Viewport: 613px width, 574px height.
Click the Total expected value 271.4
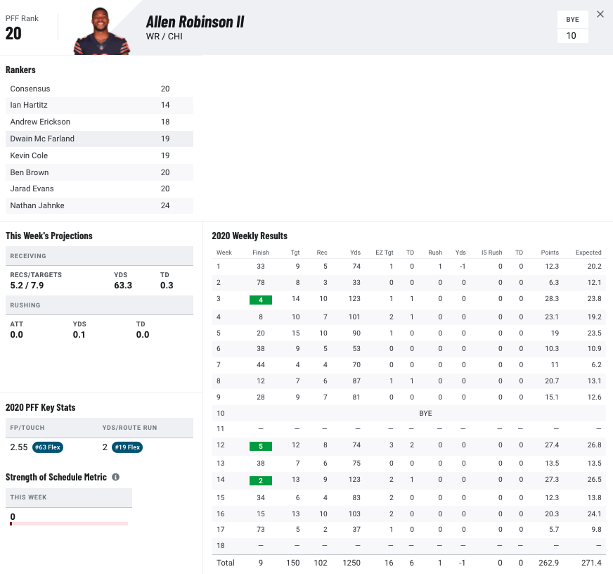591,563
